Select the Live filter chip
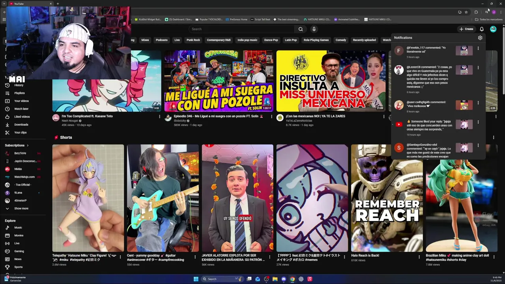The width and height of the screenshot is (505, 284). click(x=177, y=40)
